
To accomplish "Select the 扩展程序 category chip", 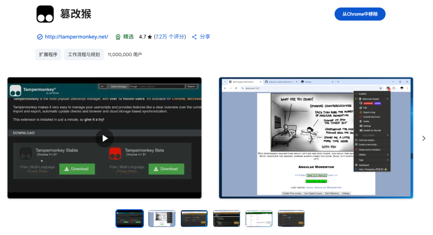I will click(48, 54).
